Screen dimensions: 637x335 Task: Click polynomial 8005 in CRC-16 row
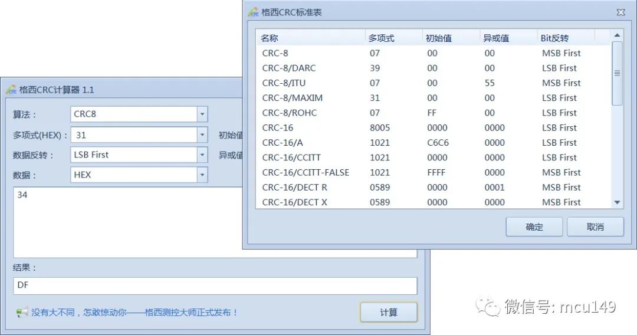[380, 127]
